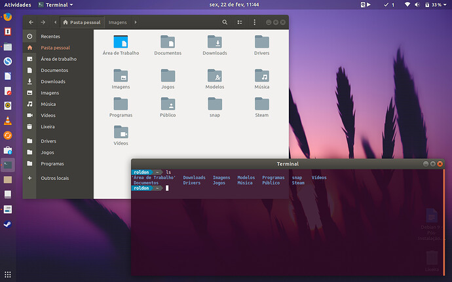The image size is (452, 282).
Task: Open the clock and calendar panel
Action: click(x=234, y=5)
